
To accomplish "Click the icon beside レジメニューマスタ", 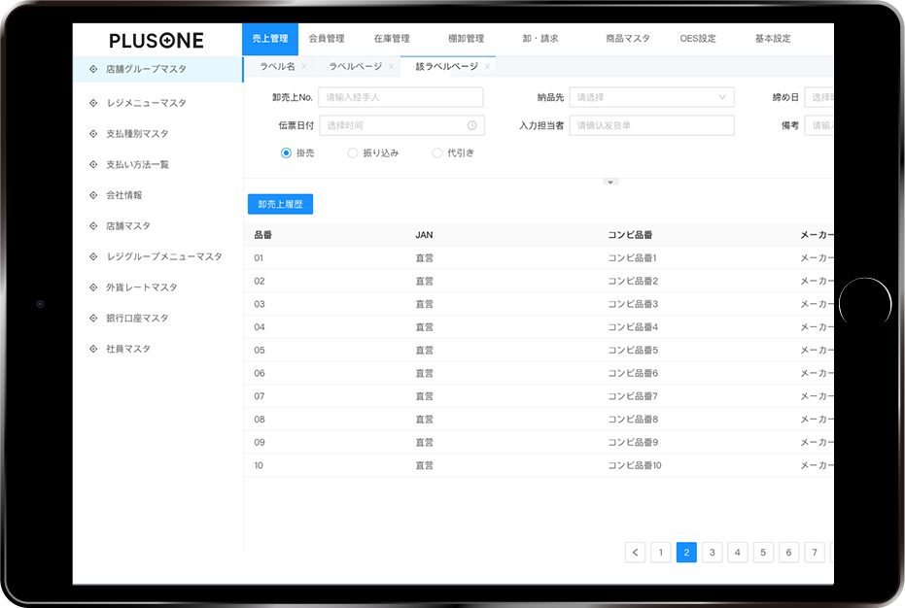I will pyautogui.click(x=92, y=103).
